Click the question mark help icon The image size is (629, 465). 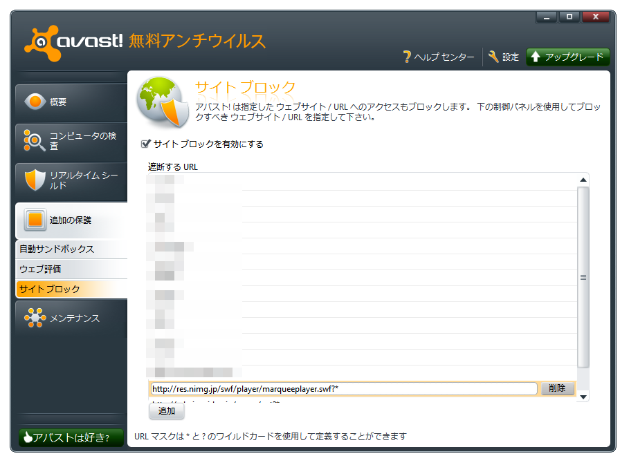pyautogui.click(x=407, y=57)
